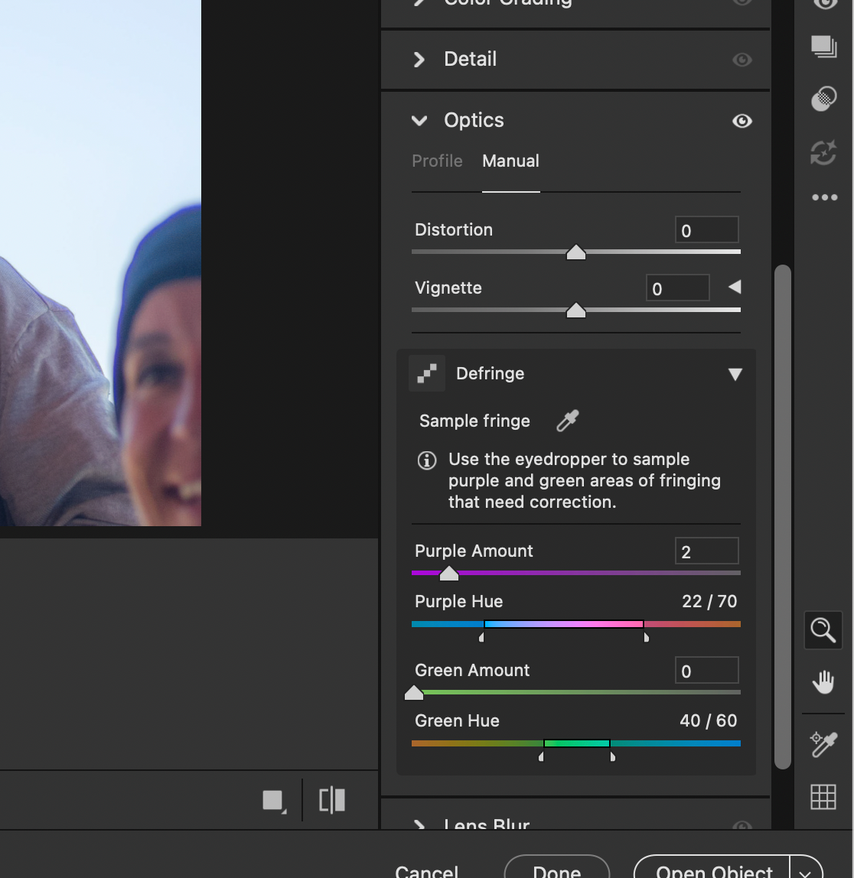854x878 pixels.
Task: Toggle the Lens Blur panel visibility eye
Action: point(742,826)
